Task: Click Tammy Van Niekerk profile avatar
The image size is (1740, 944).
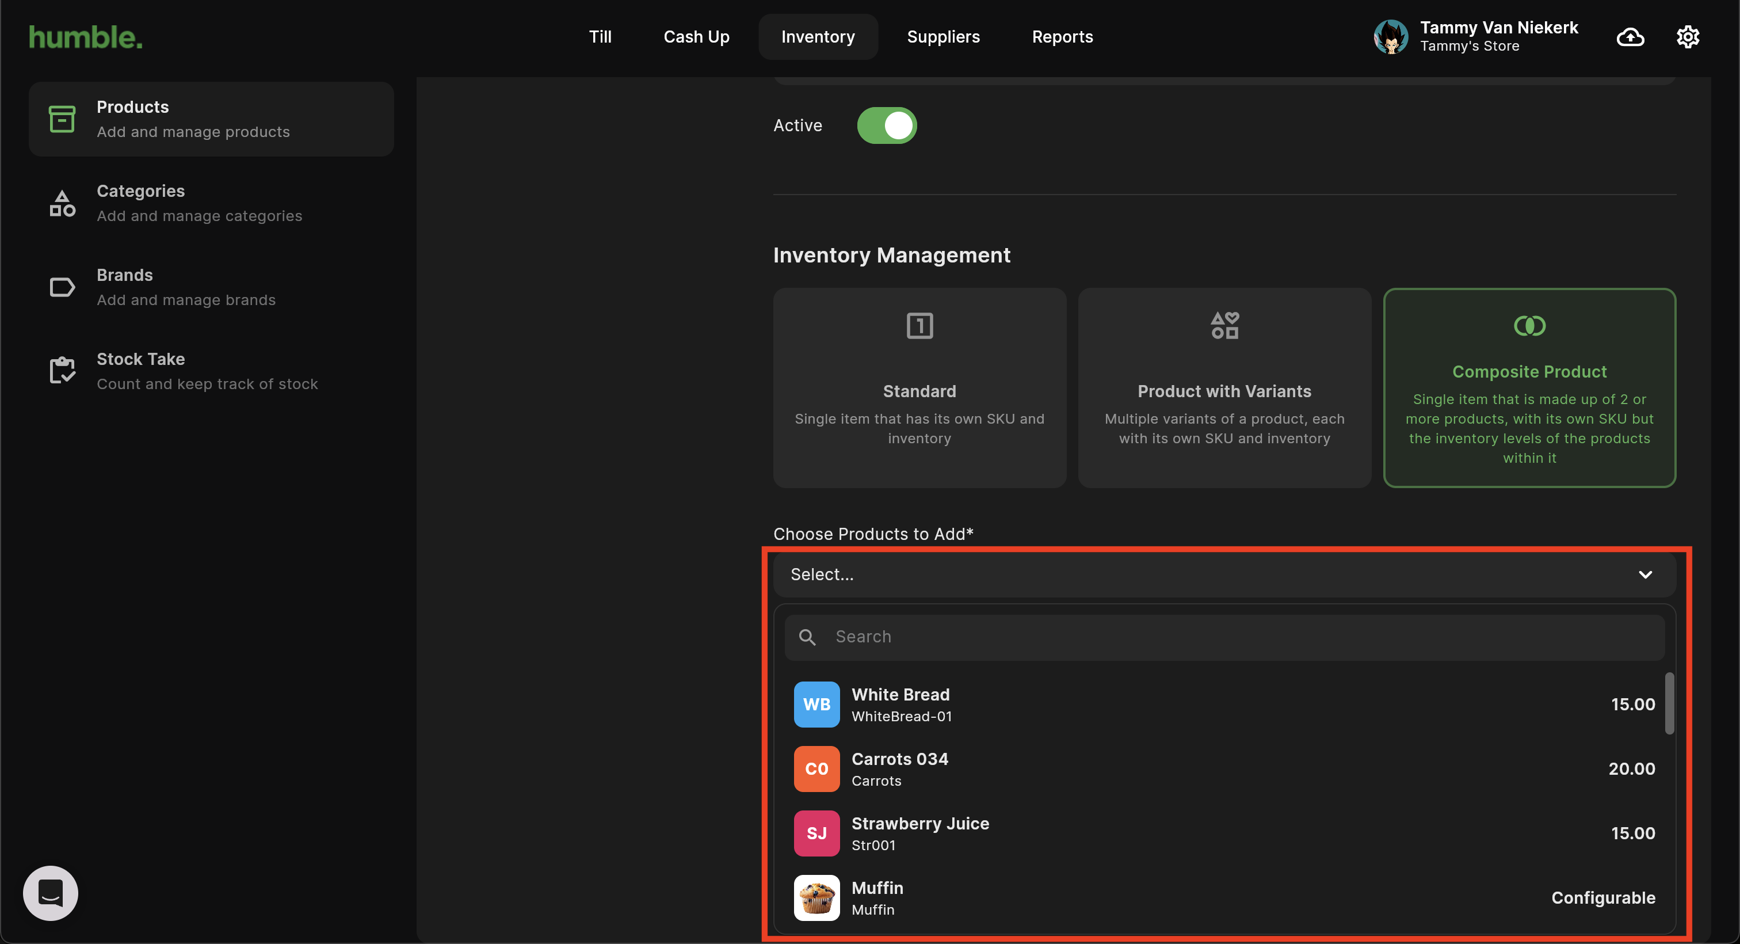Action: (x=1391, y=36)
